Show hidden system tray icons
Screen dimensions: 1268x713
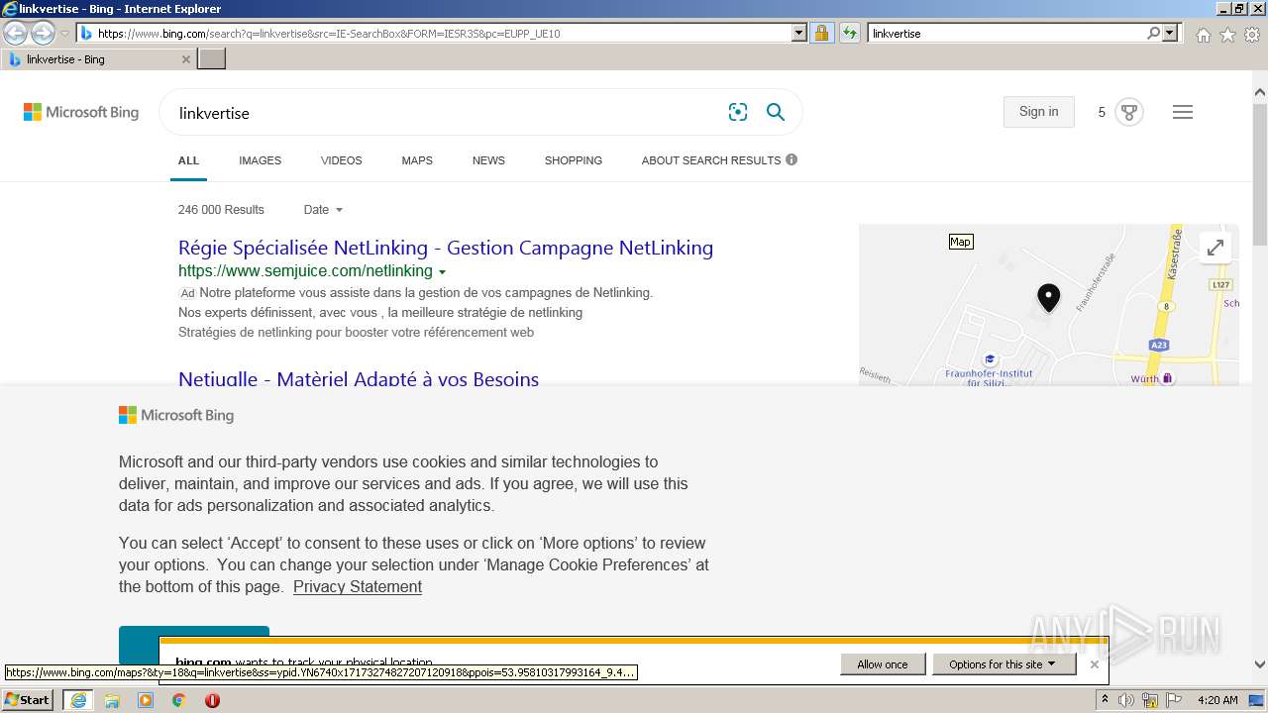[1105, 700]
